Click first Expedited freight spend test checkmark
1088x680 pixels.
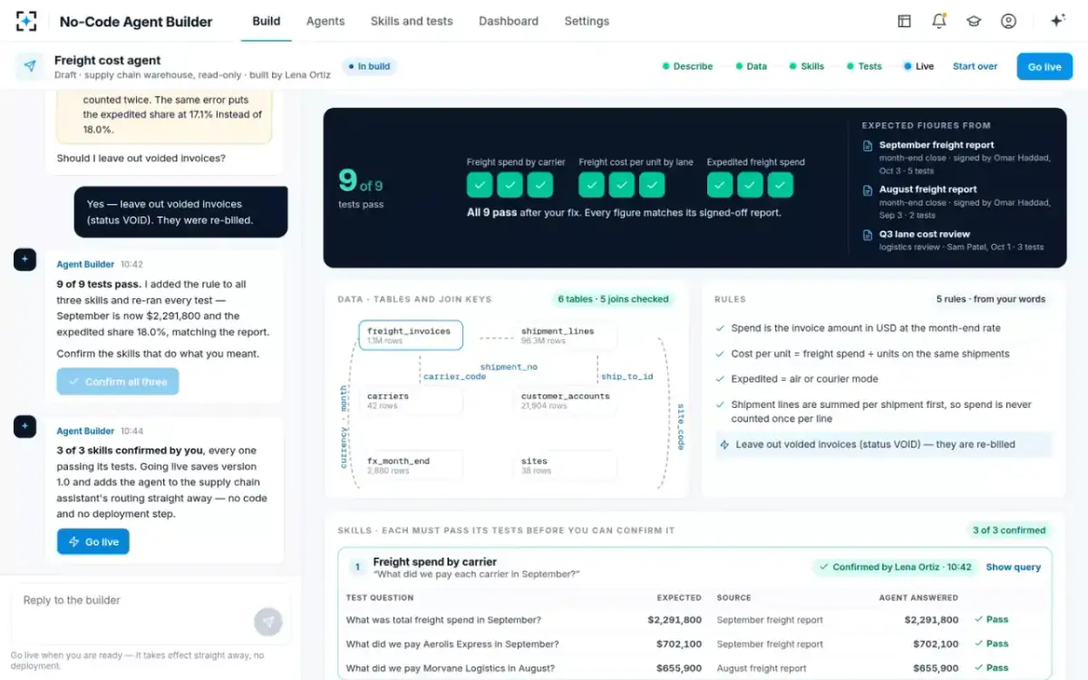(x=720, y=185)
